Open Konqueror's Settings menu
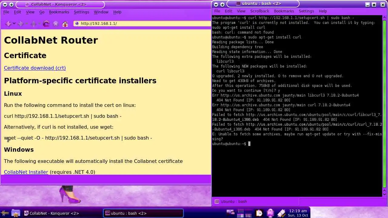This screenshot has height=218, width=388. point(81,12)
